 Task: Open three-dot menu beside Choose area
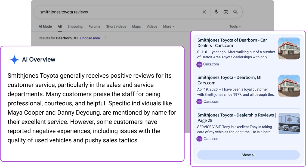click(x=106, y=38)
